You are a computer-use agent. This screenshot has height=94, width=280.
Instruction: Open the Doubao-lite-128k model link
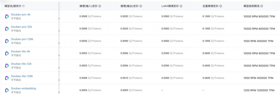click(22, 76)
